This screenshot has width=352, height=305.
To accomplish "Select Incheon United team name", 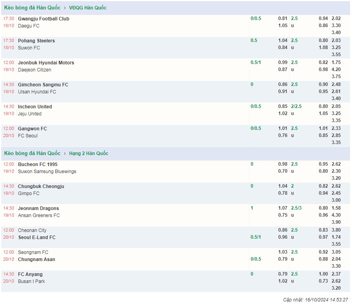I will pos(35,106).
